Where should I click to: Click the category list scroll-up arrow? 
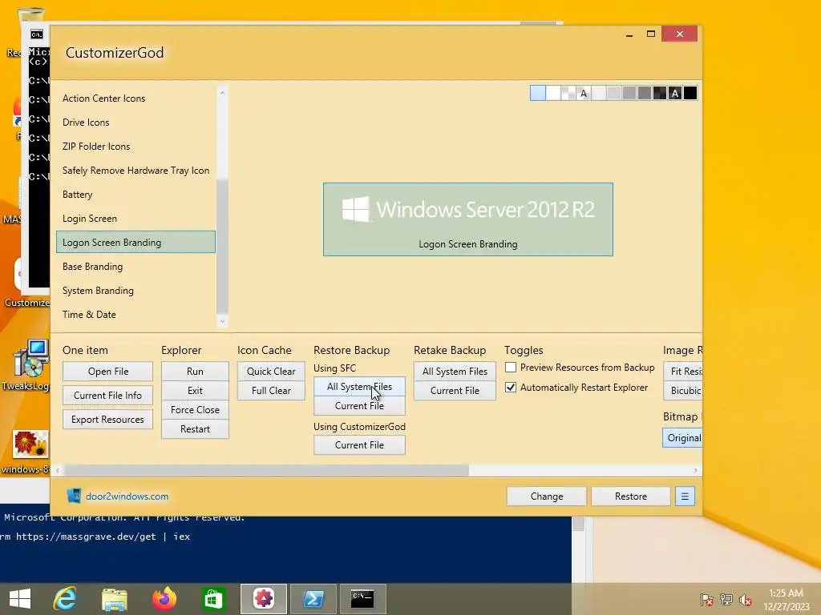(222, 93)
